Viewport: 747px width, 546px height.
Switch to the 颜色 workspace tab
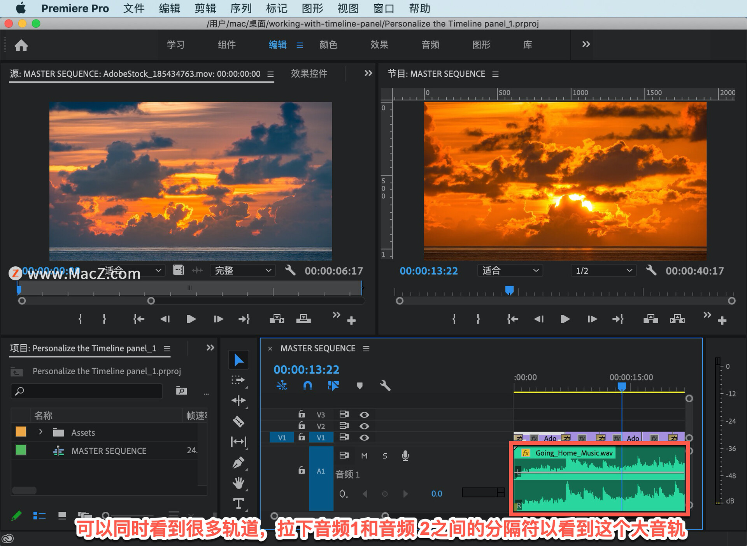328,45
